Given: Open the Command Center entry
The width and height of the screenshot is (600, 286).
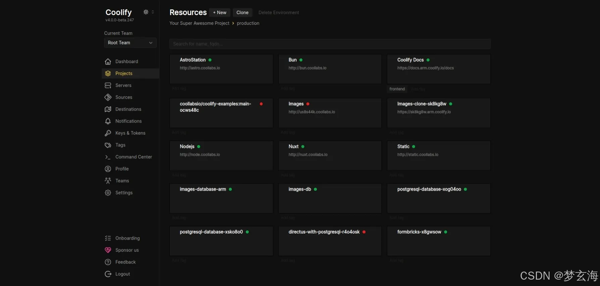Looking at the screenshot, I should pos(130,157).
